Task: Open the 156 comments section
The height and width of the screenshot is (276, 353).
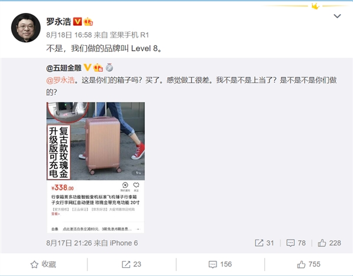Action: point(220,264)
